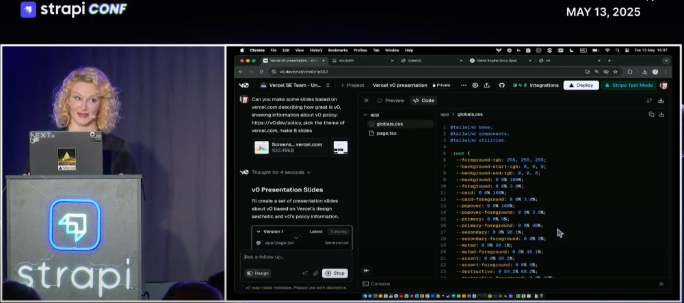Open Control Center in menu bar
Image resolution: width=684 pixels, height=303 pixels.
(627, 50)
